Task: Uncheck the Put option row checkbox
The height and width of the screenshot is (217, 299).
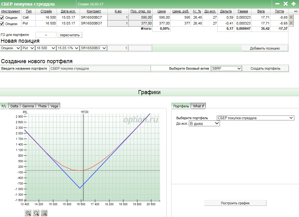Action: tap(2, 24)
